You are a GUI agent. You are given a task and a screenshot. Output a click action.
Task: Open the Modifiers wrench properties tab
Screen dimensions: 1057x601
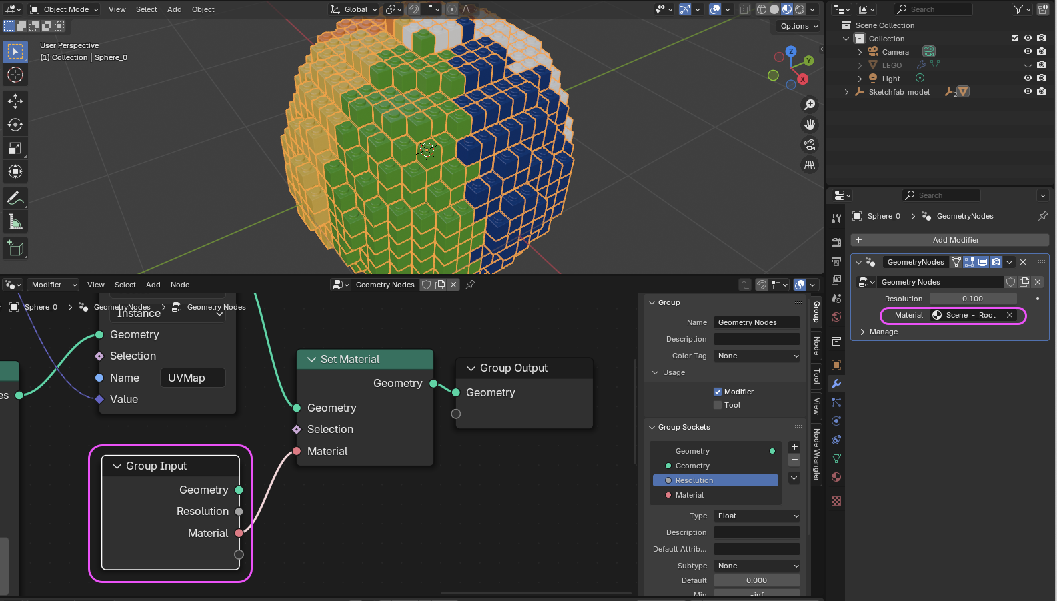[836, 384]
